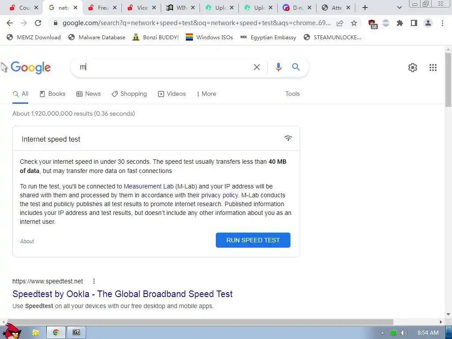Submit search with magnifier icon
The height and width of the screenshot is (339, 452).
click(x=296, y=67)
